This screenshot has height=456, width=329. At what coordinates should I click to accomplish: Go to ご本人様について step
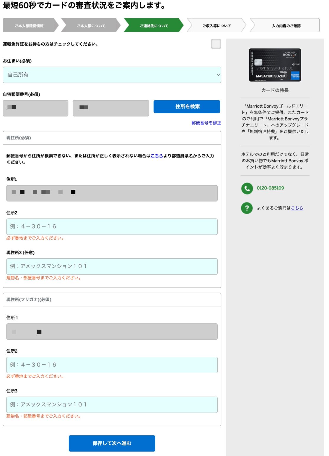(91, 26)
